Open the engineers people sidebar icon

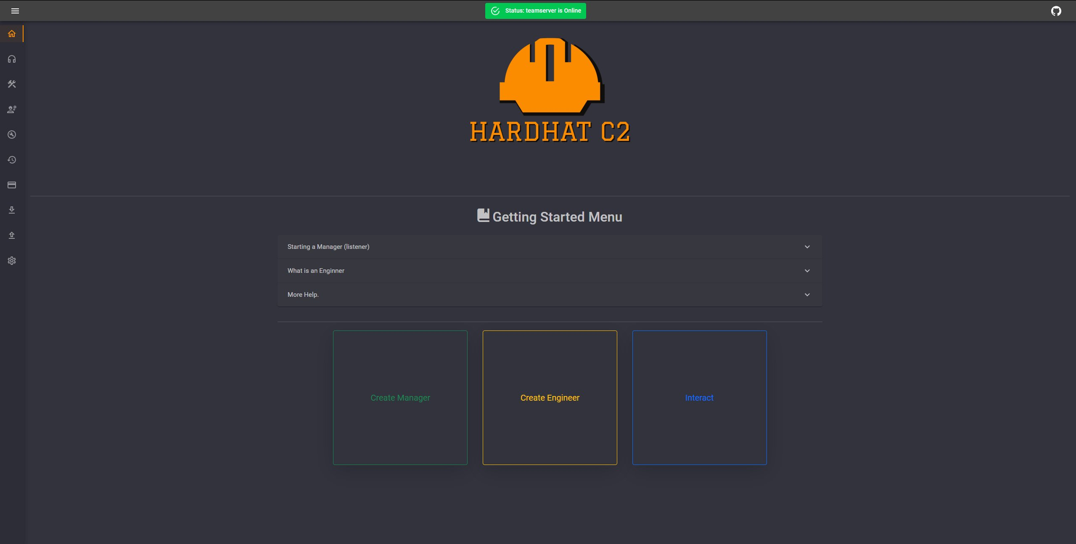tap(12, 109)
